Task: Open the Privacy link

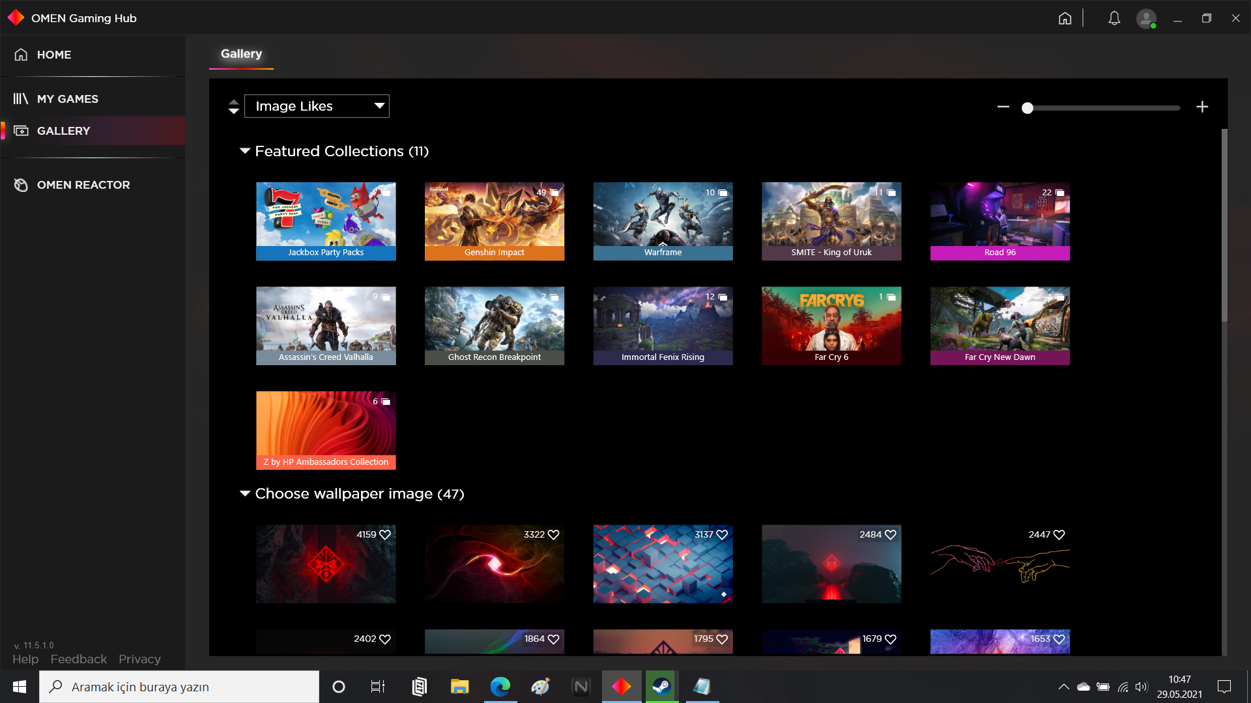Action: tap(139, 659)
